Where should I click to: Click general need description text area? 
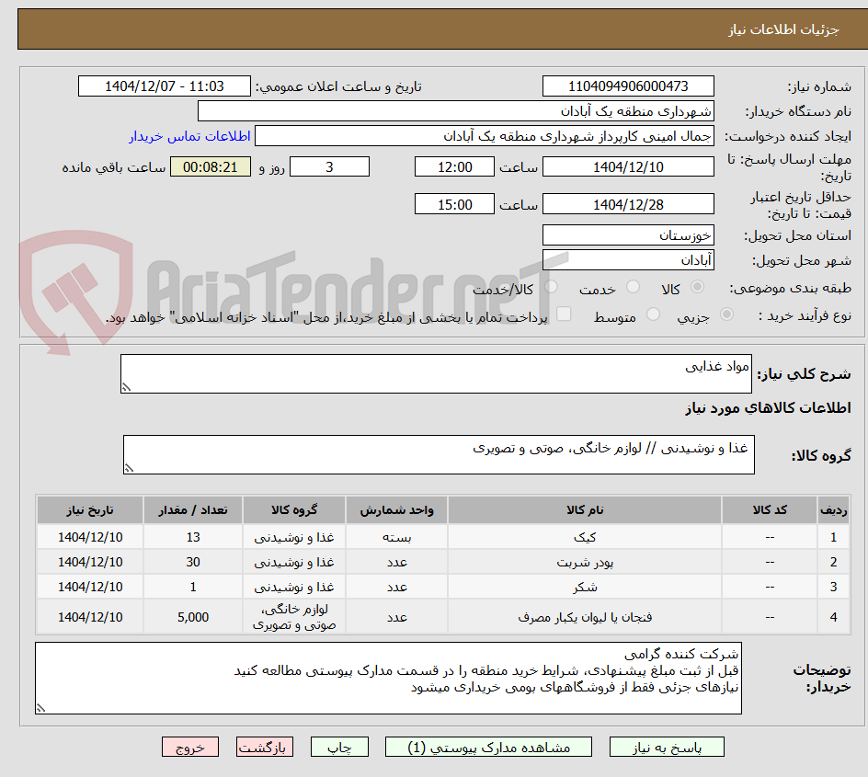(x=436, y=373)
